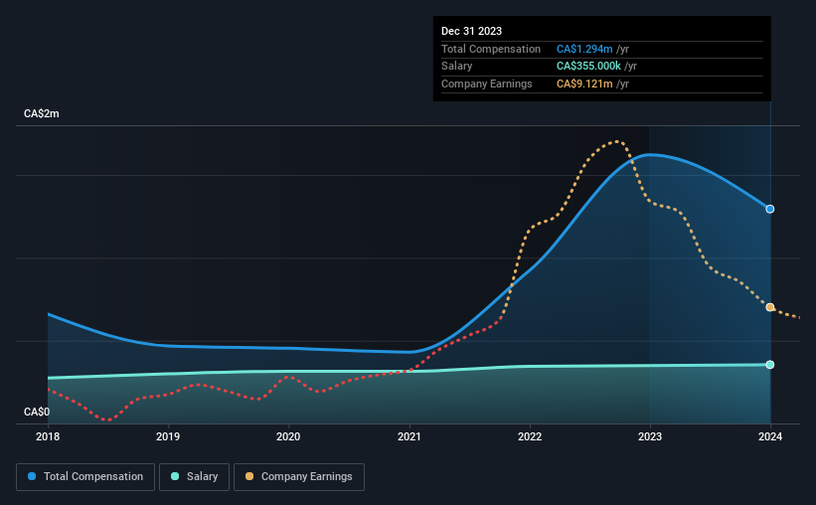
Task: Toggle the Company Earnings legend button
Action: tap(299, 477)
